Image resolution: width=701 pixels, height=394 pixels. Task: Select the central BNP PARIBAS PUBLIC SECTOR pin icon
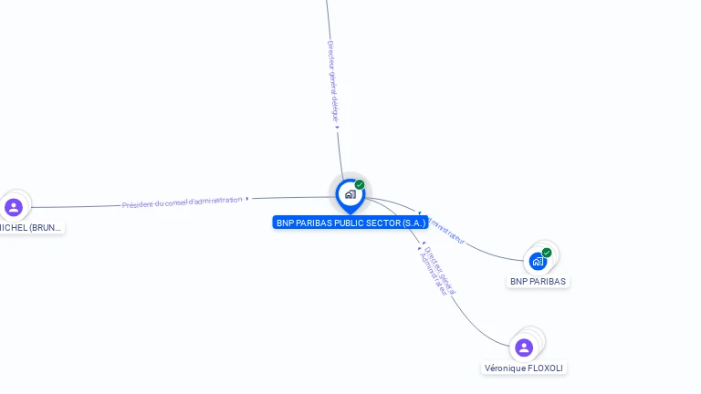pos(350,195)
